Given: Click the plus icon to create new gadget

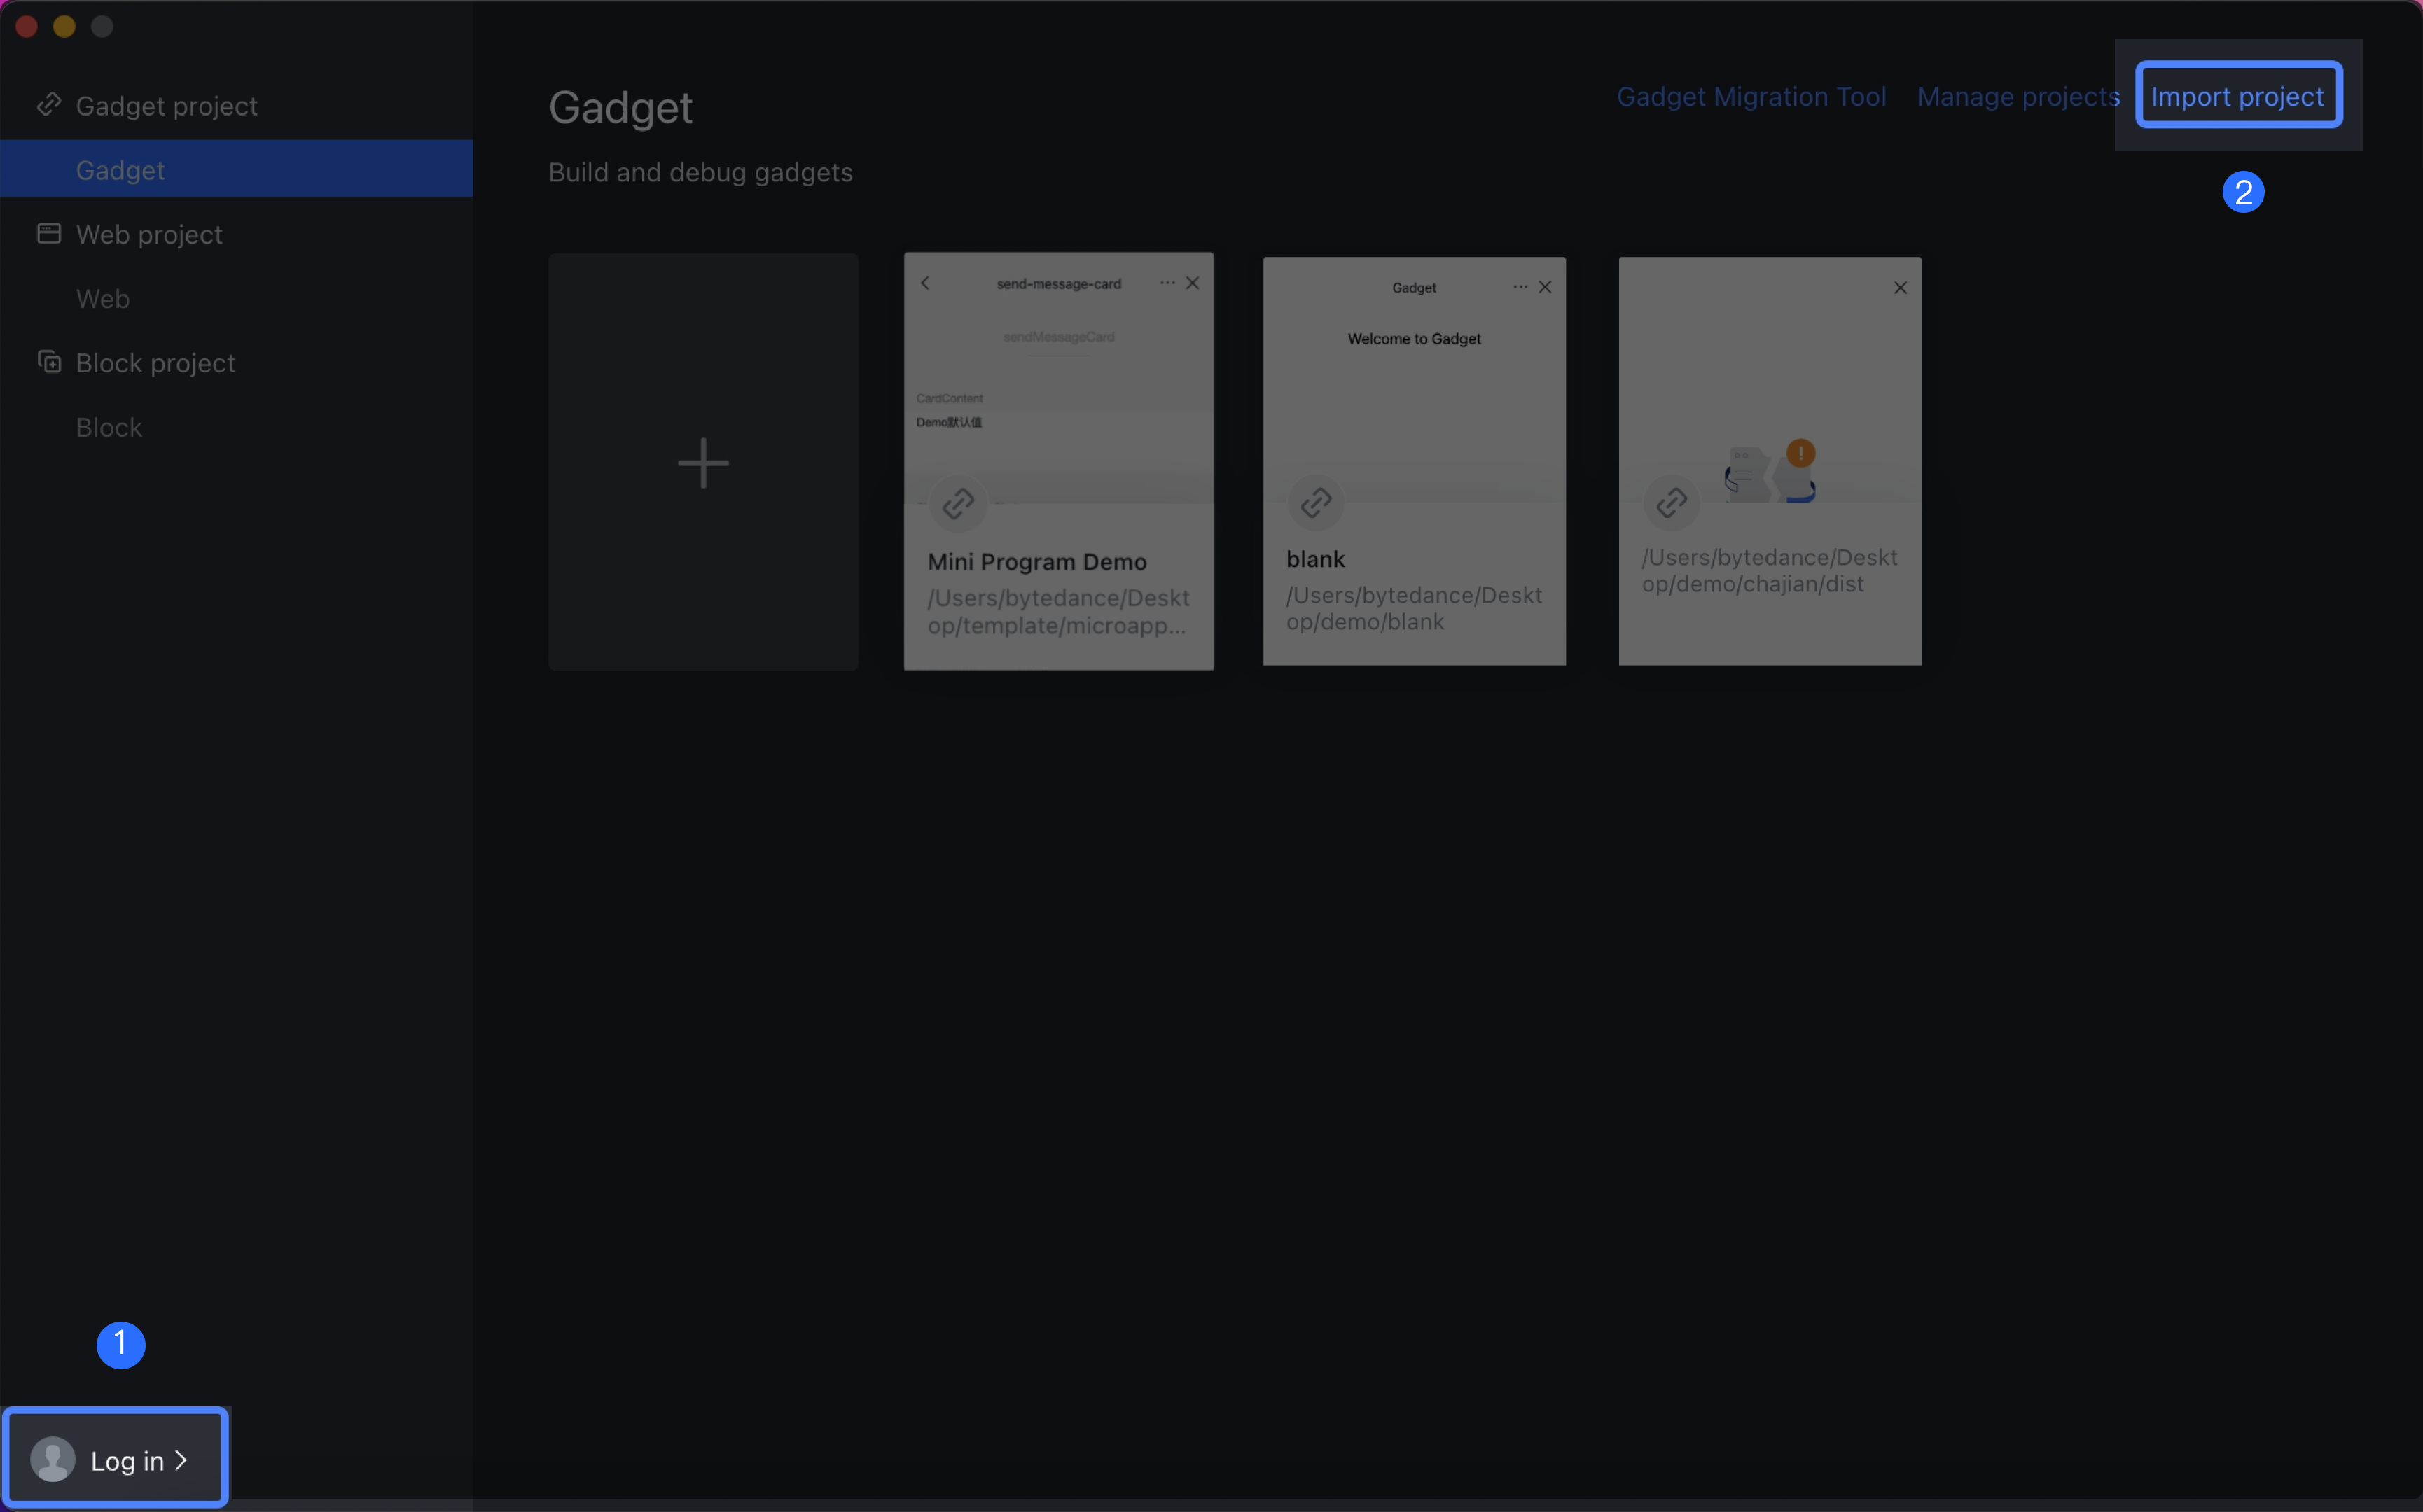Looking at the screenshot, I should pyautogui.click(x=703, y=463).
